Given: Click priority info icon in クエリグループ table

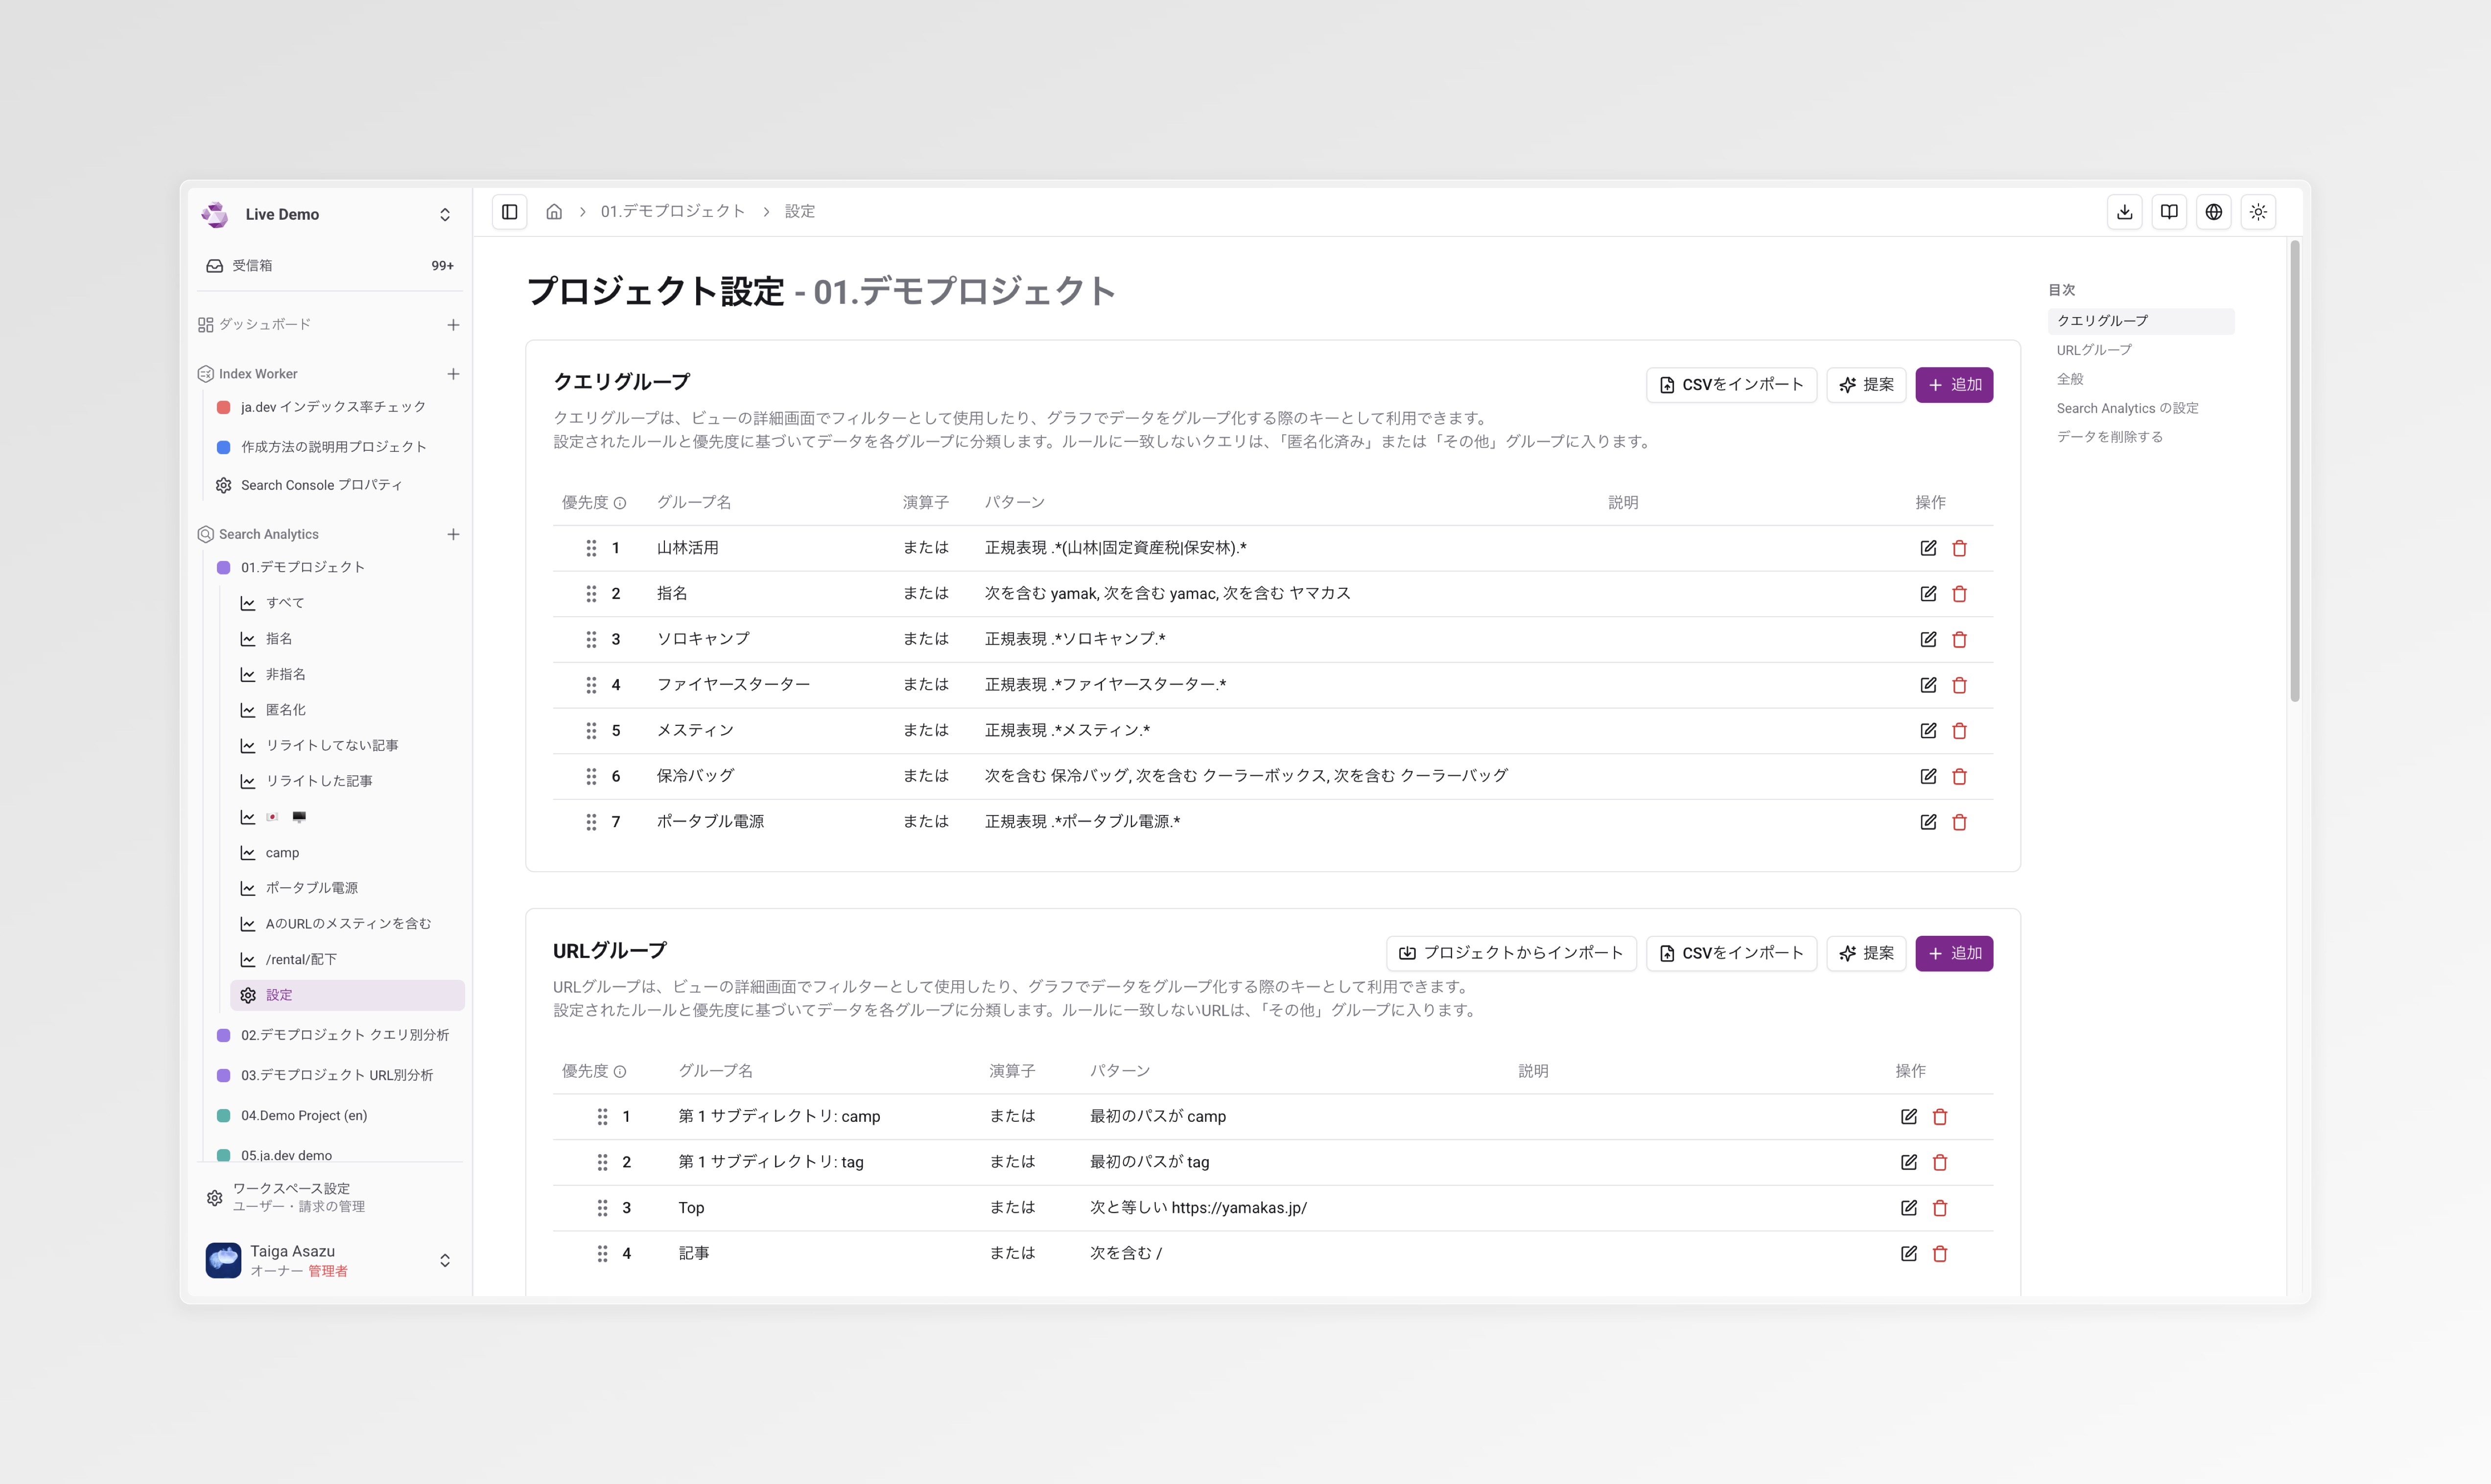Looking at the screenshot, I should pos(620,503).
